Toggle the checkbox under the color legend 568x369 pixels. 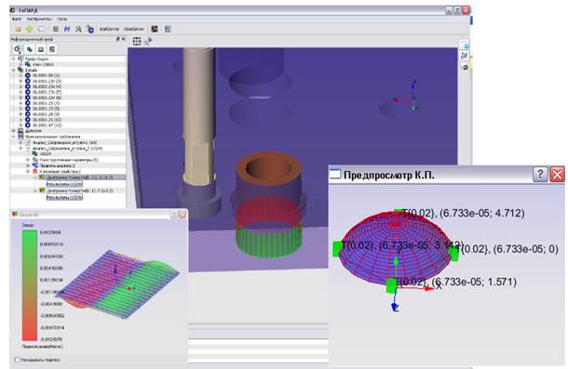coord(17,360)
